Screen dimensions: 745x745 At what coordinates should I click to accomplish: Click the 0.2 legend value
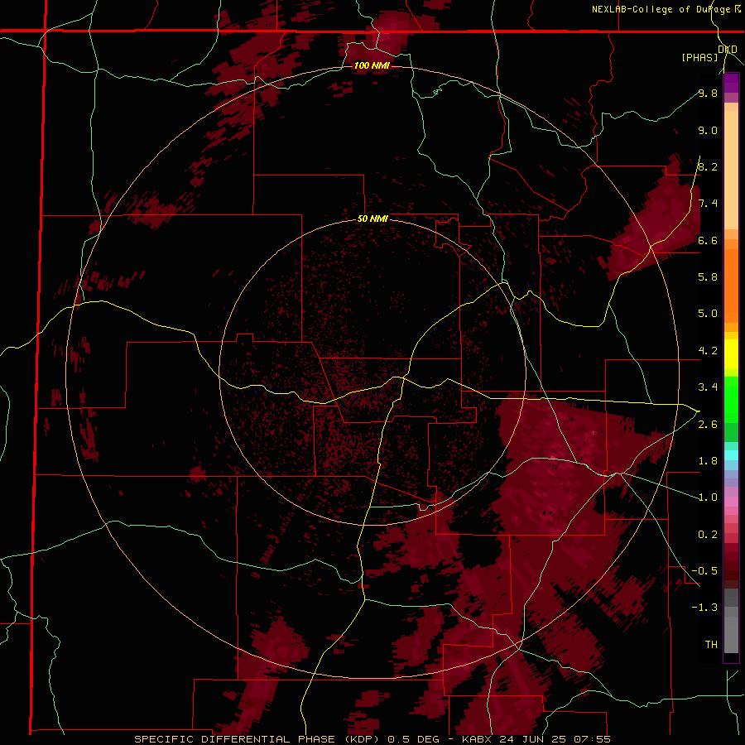pos(708,535)
